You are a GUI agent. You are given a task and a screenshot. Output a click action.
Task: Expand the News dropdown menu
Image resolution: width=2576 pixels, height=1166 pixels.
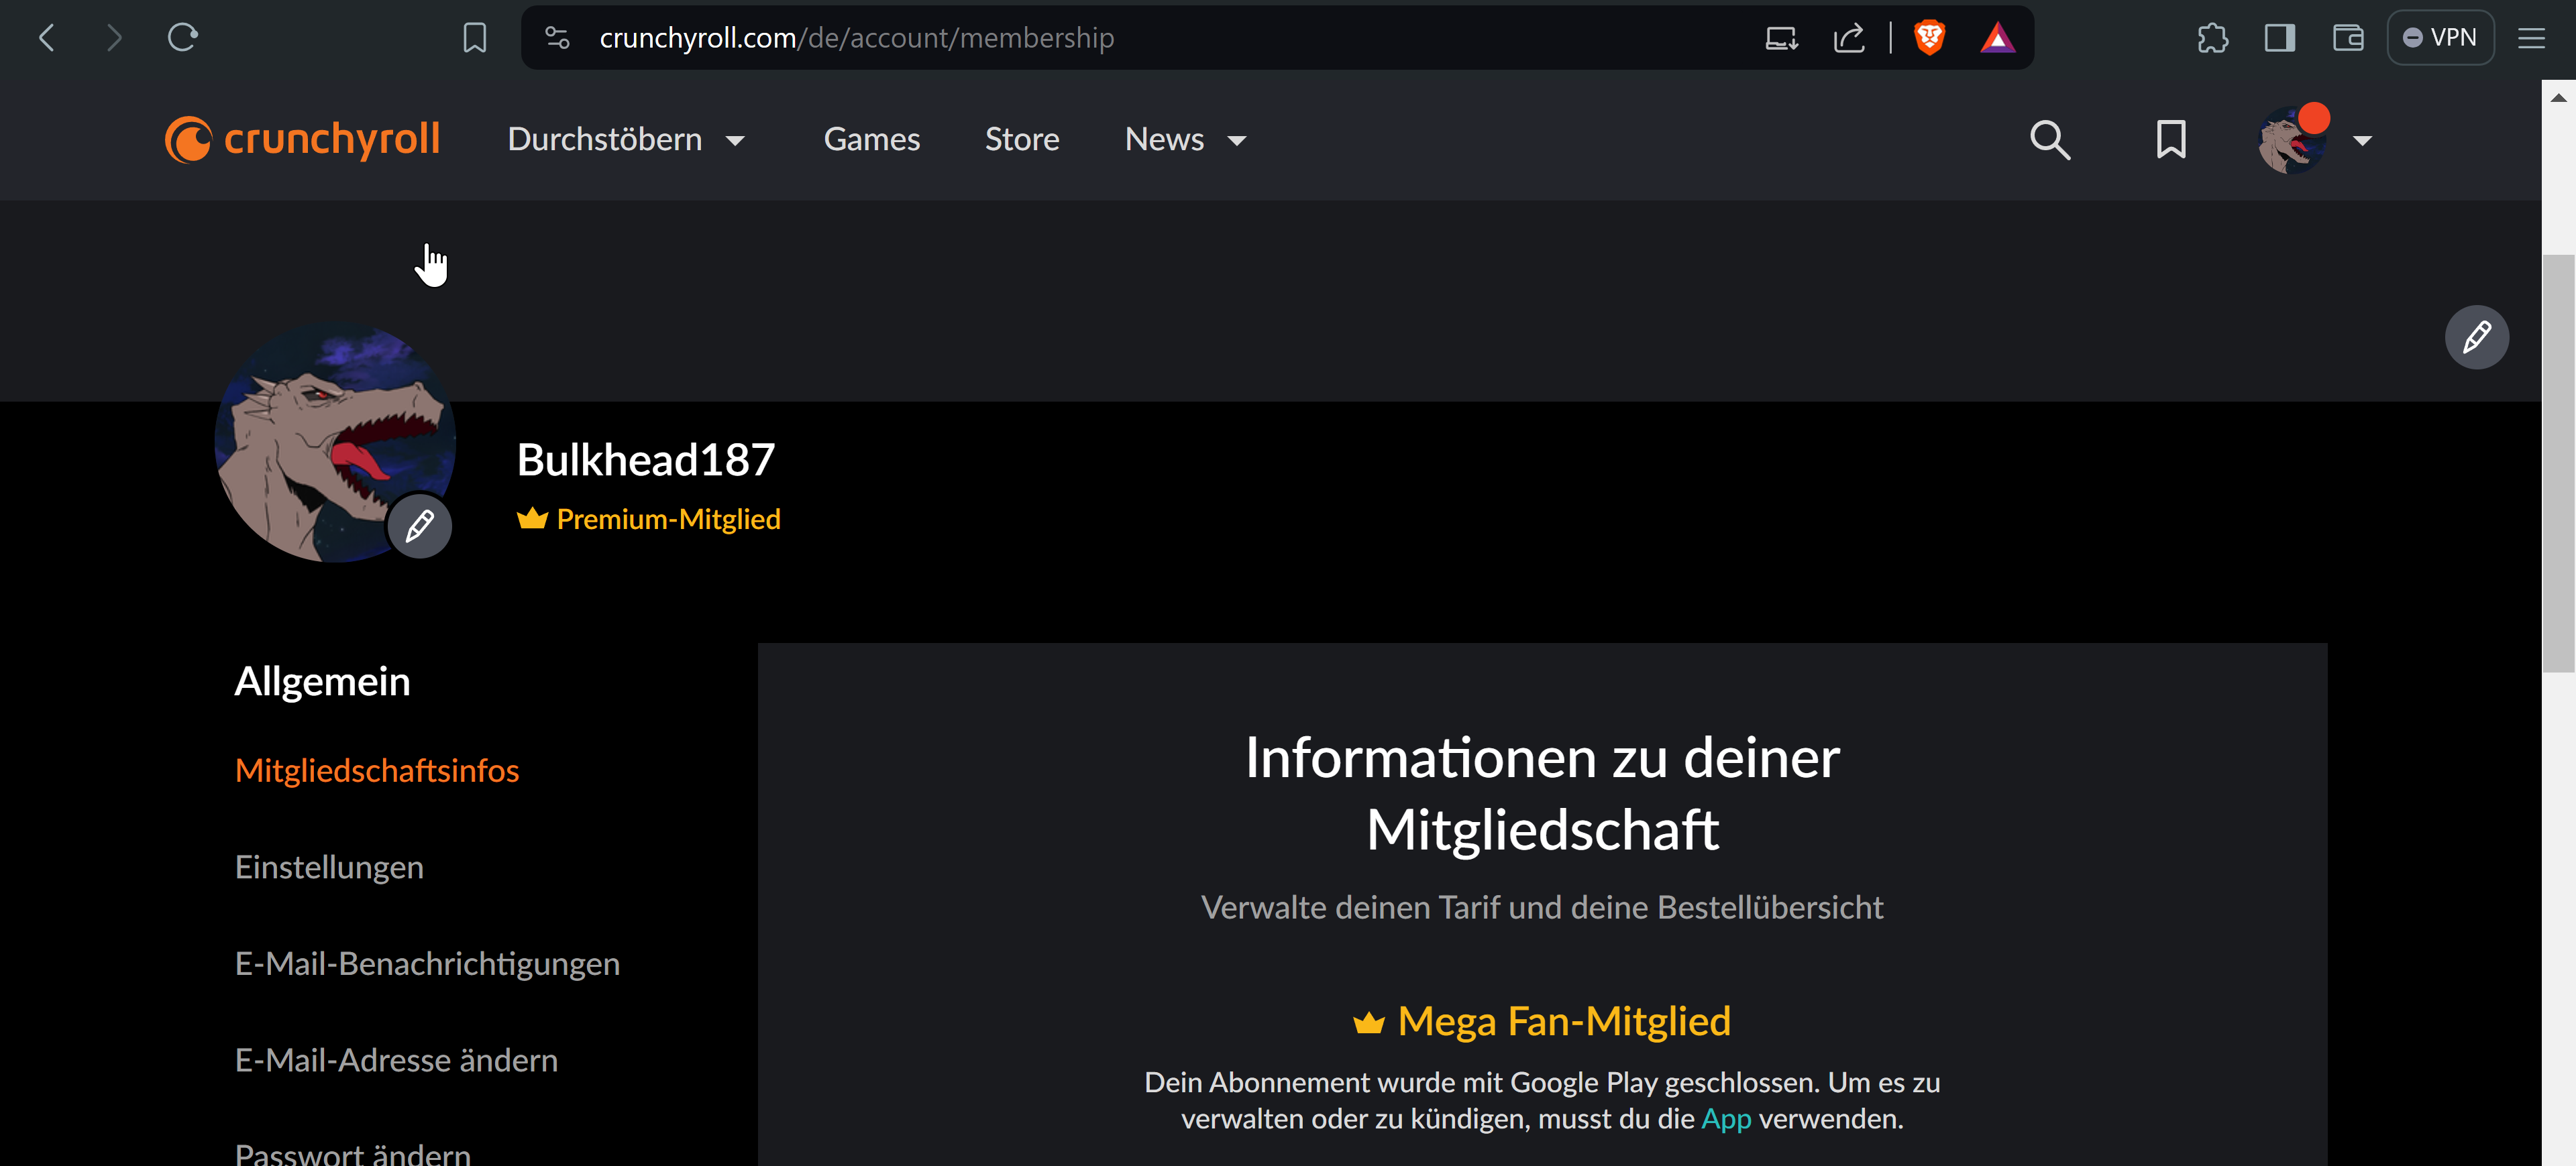click(1185, 140)
